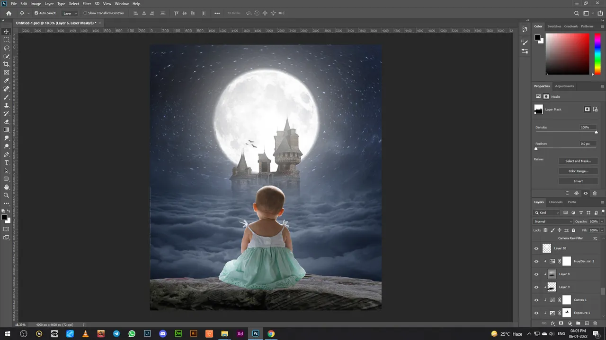Image resolution: width=606 pixels, height=340 pixels.
Task: Select the Lasso tool
Action: [7, 48]
